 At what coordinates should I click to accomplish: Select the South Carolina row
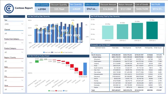127,68
